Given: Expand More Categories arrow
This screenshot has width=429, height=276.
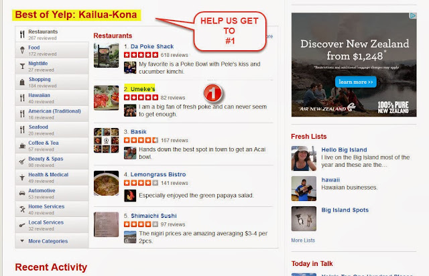Looking at the screenshot, I should coord(22,241).
